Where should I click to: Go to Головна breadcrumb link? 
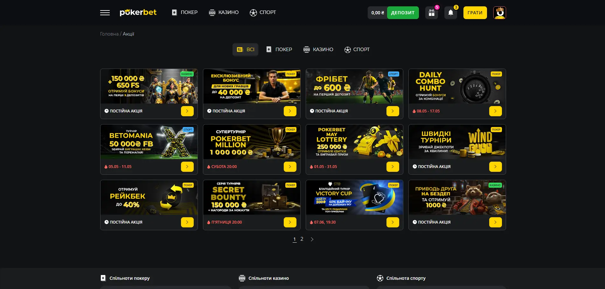click(109, 34)
